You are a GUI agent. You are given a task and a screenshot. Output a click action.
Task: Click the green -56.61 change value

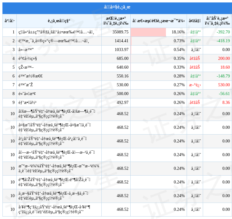click(x=224, y=94)
